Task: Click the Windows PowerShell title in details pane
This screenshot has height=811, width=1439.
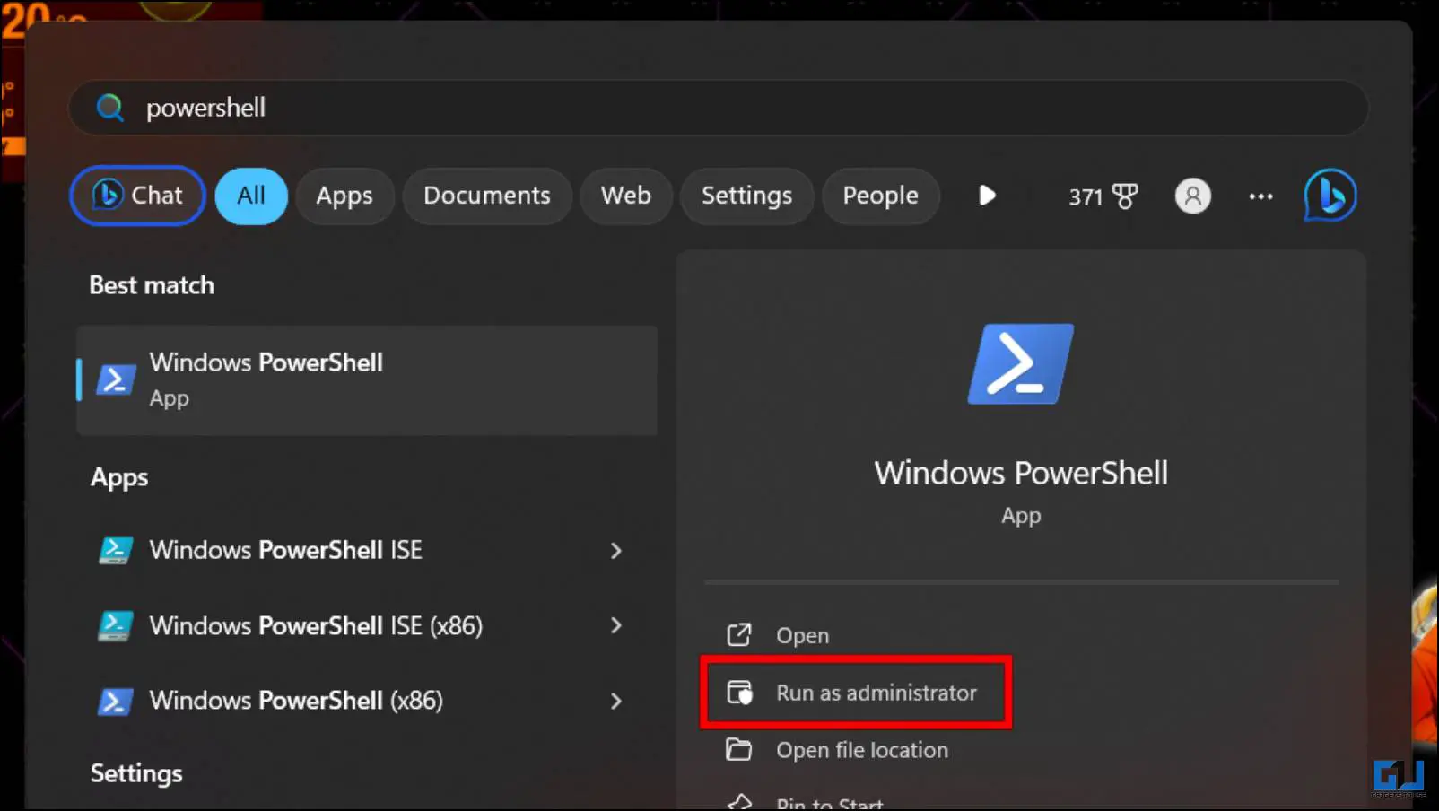Action: pyautogui.click(x=1021, y=473)
